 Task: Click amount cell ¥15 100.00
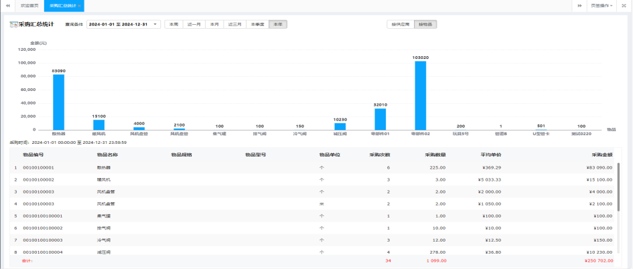pyautogui.click(x=600, y=179)
